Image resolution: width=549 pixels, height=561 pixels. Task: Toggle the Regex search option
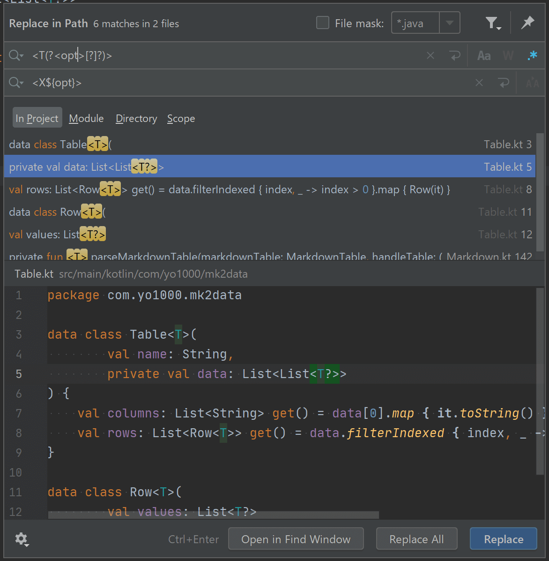point(532,56)
